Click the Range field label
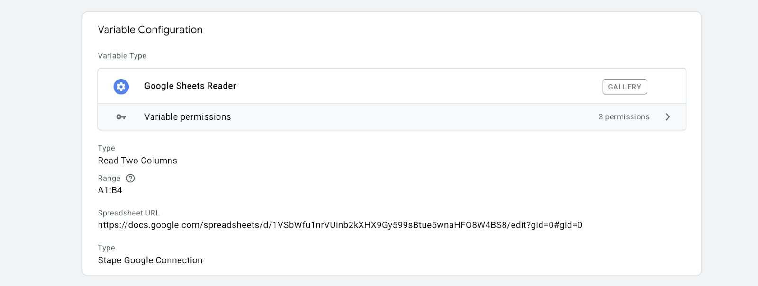The width and height of the screenshot is (758, 286). pyautogui.click(x=109, y=178)
